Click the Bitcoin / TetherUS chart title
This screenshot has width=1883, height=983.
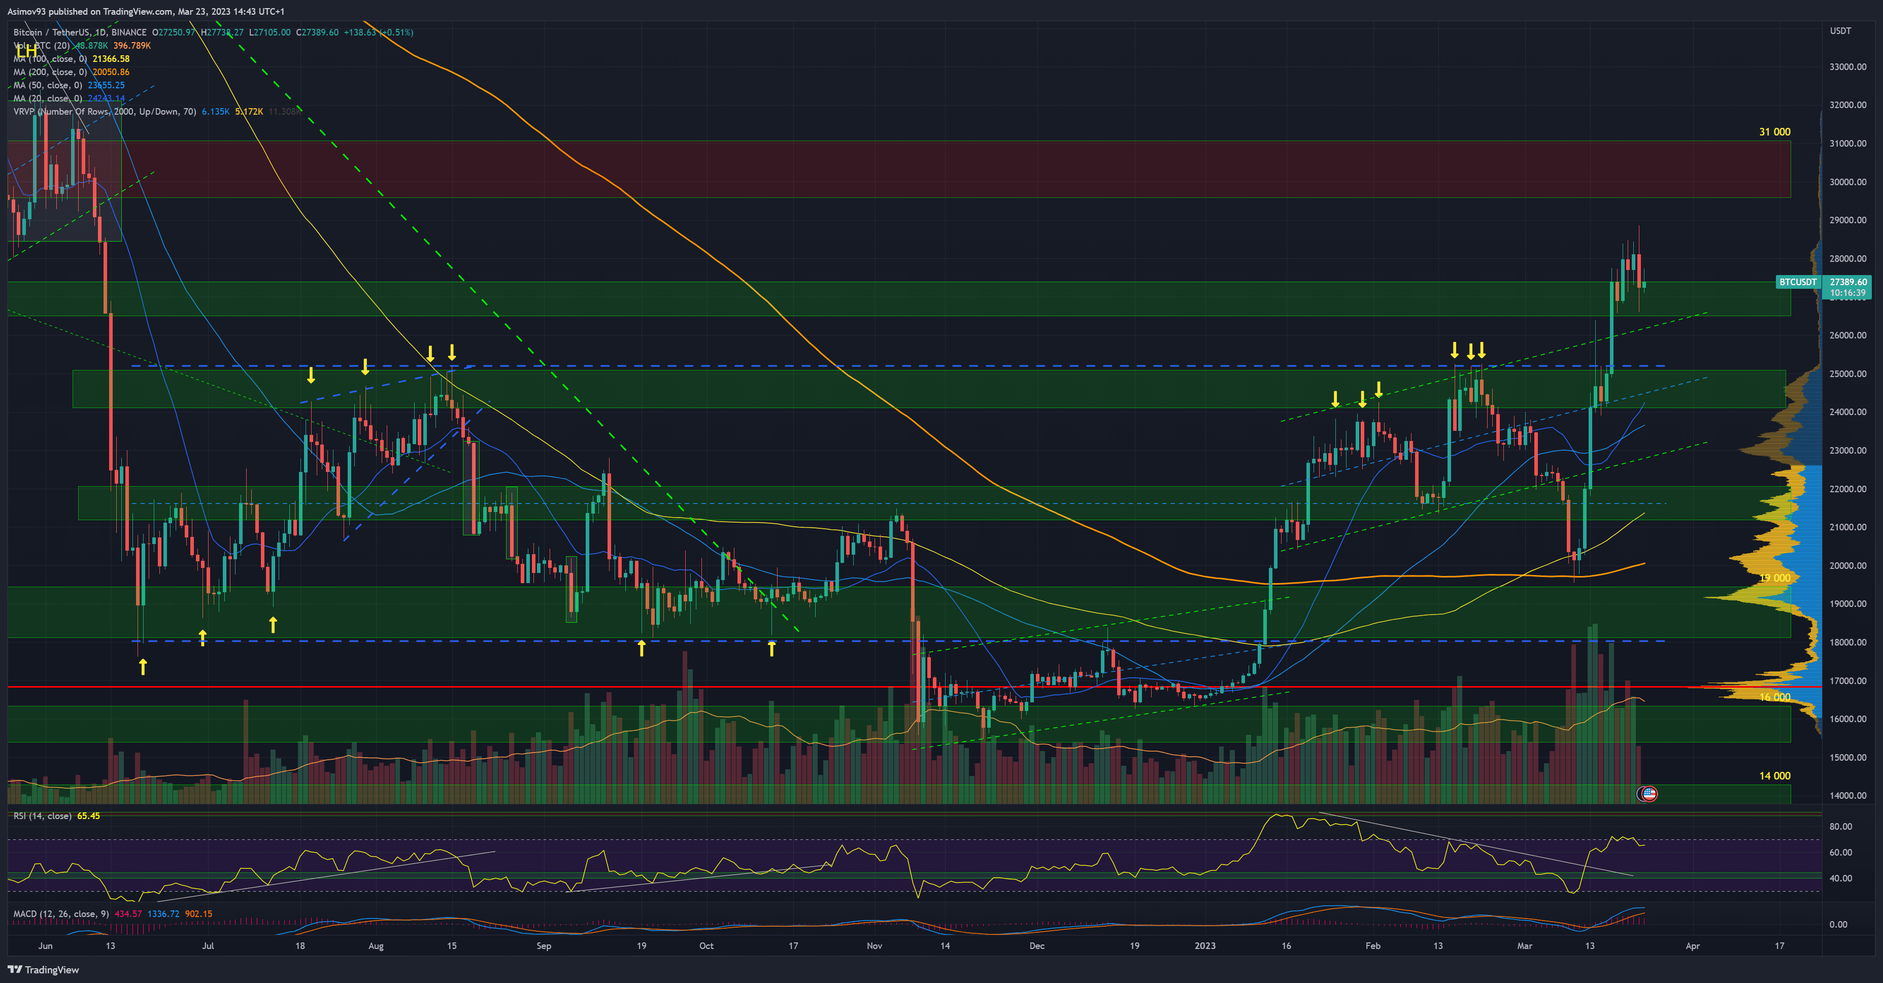80,33
